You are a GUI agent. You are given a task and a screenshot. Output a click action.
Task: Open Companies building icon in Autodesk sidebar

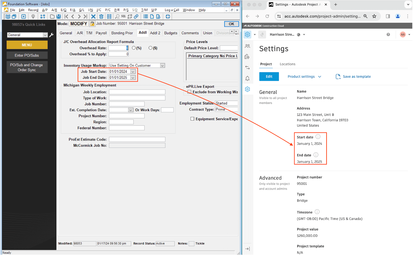tap(247, 57)
